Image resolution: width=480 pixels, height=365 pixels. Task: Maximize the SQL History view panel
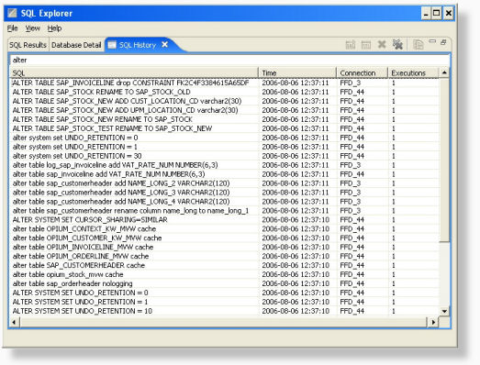pos(443,42)
